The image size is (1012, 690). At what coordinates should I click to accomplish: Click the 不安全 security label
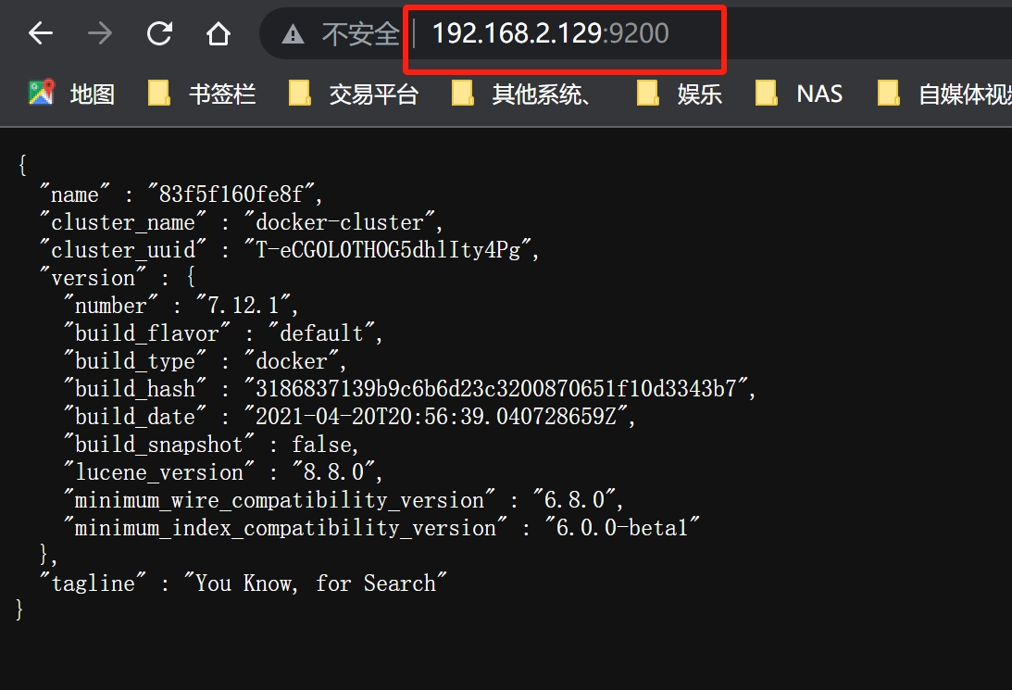tap(360, 34)
